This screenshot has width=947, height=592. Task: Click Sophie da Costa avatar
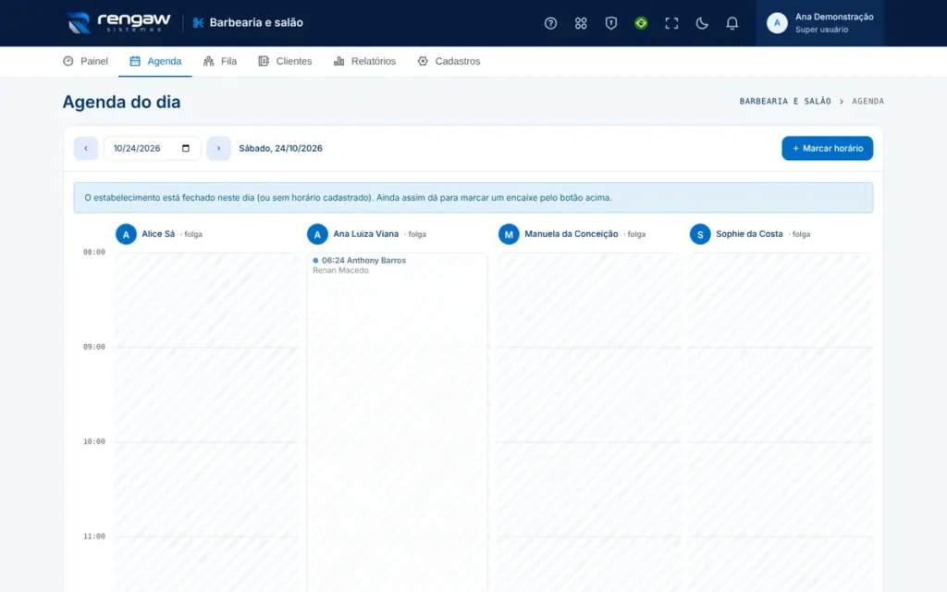(x=700, y=234)
